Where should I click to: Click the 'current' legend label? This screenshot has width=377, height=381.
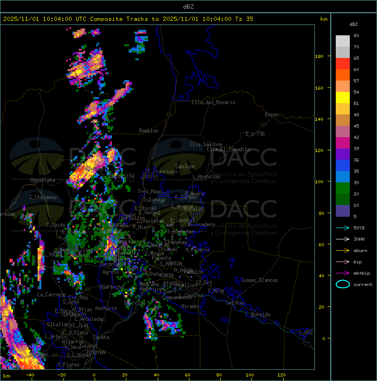[363, 285]
